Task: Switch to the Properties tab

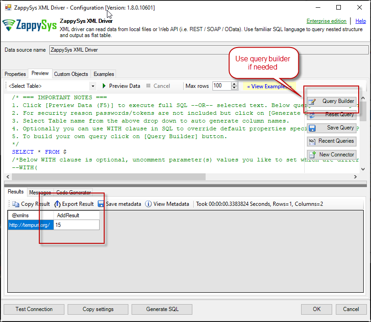Action: pos(15,74)
